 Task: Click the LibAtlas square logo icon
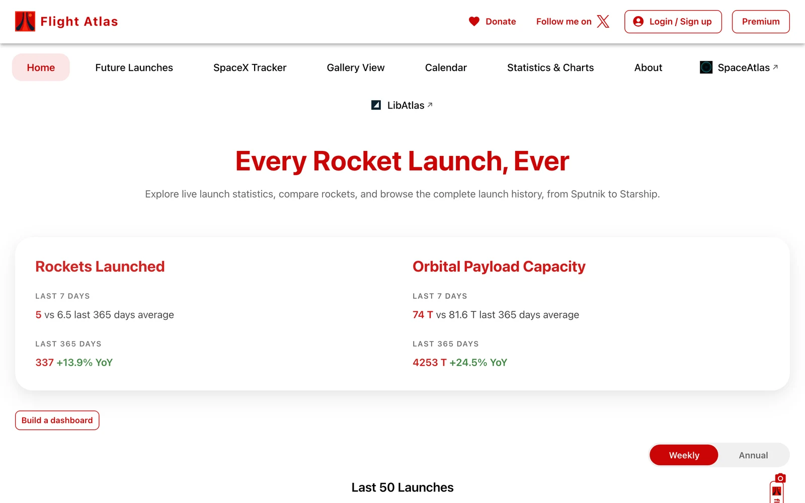pos(376,105)
